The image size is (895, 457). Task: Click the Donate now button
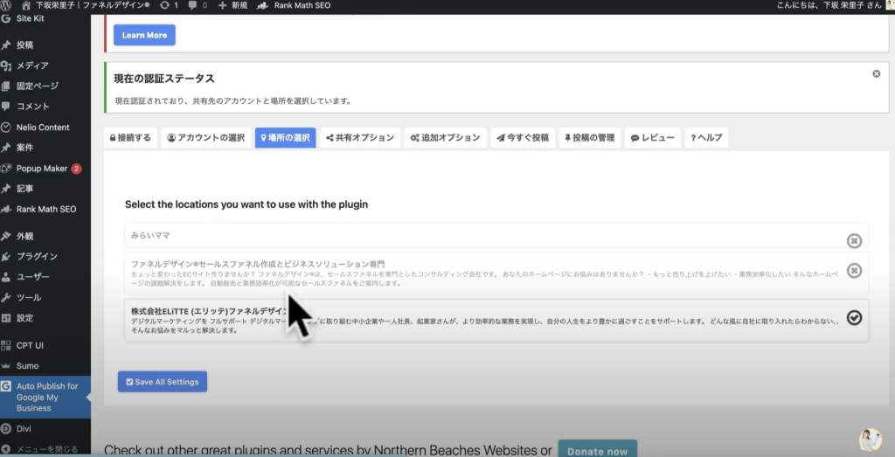(x=597, y=451)
